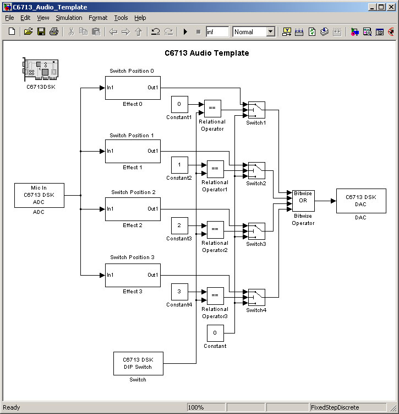Select the Bitwise OR operator block
Screen dimensions: 399x414
click(x=303, y=201)
